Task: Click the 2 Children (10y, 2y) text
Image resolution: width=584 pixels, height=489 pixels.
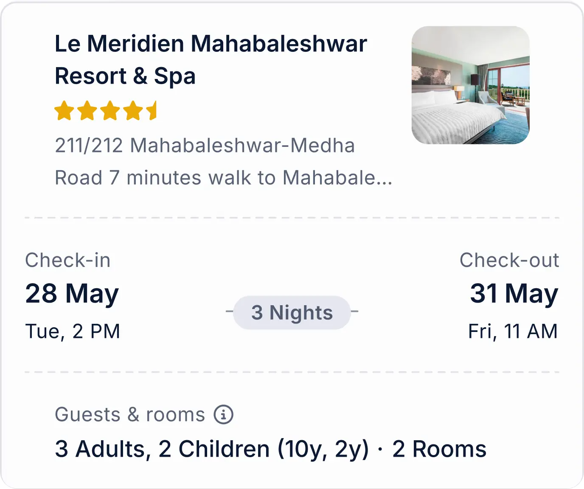Action: 264,449
